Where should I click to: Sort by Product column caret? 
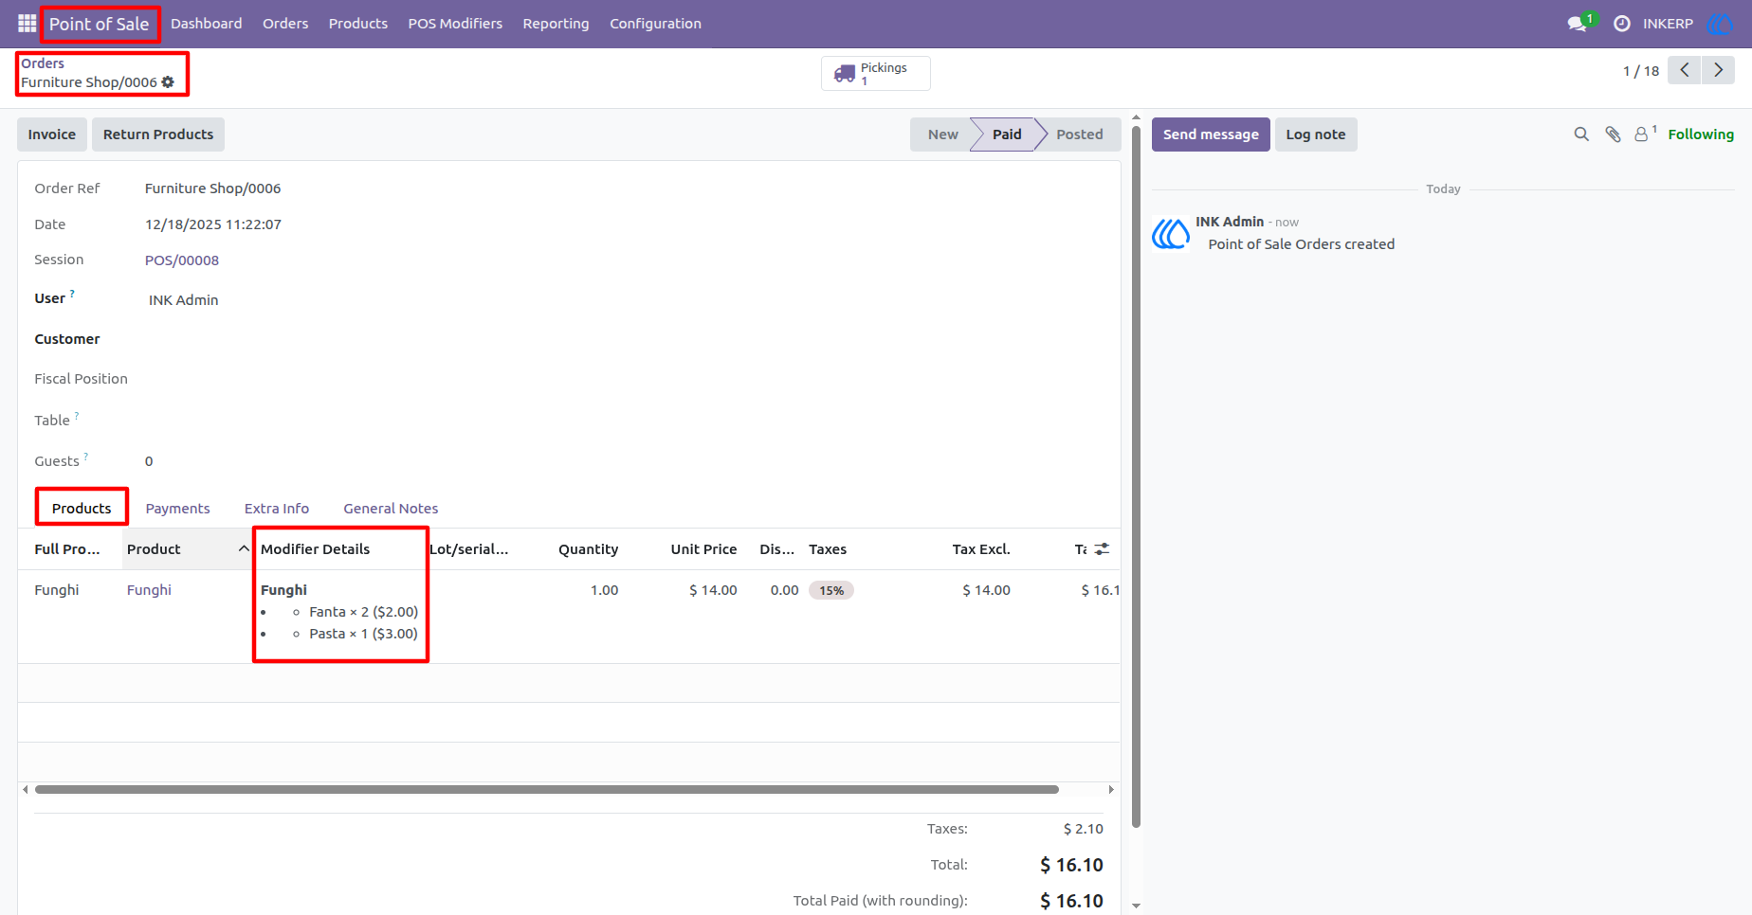(x=244, y=549)
